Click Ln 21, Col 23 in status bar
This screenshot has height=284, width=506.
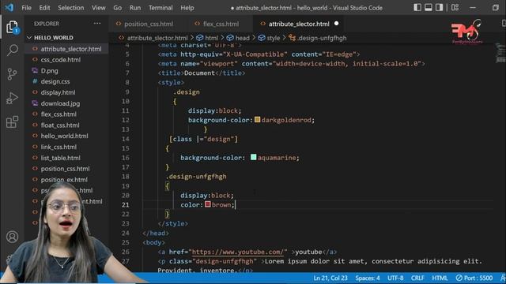(330, 278)
